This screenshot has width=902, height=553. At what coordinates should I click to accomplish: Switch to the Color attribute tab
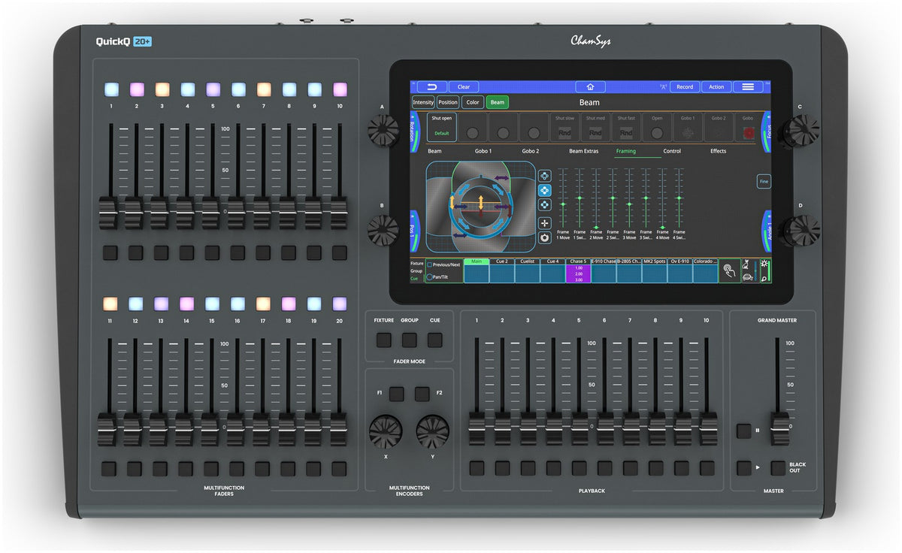tap(473, 102)
